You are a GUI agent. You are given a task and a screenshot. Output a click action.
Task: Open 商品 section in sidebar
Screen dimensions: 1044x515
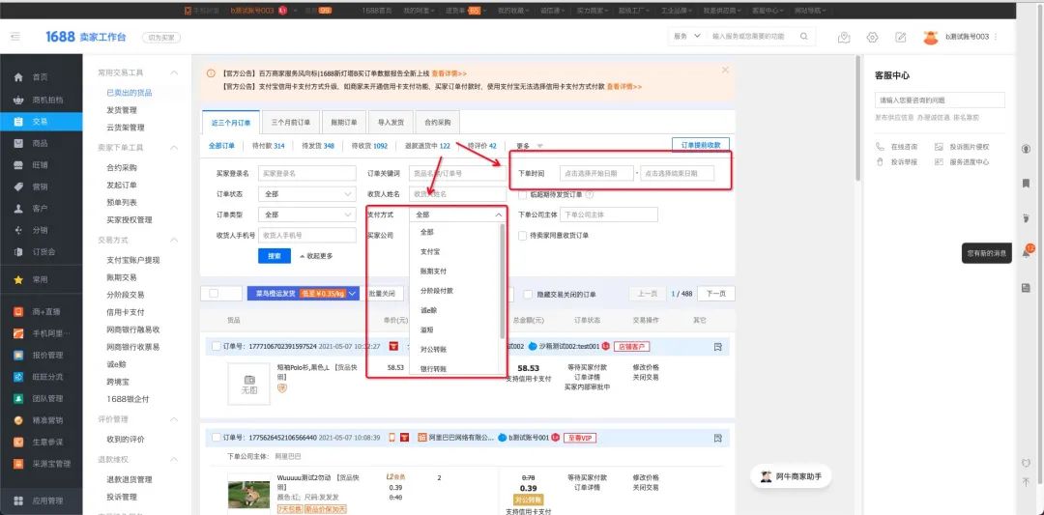42,143
